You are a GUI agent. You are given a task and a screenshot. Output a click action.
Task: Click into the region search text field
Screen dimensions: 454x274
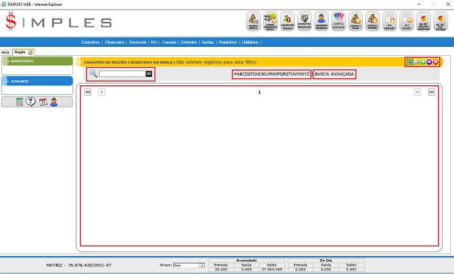click(x=122, y=74)
